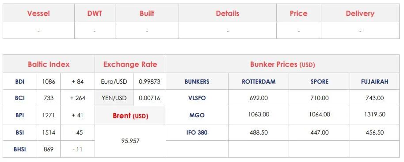Select the IFO 380 row label
Screen dimensions: 404x162
click(197, 133)
